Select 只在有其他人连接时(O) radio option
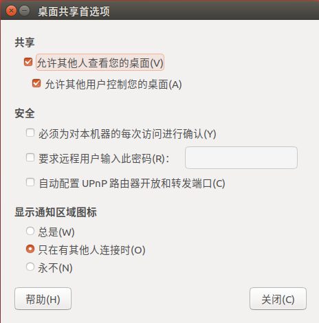This screenshot has height=323, width=319. click(30, 249)
